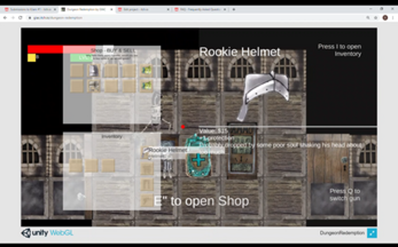Click the third empty inventory slot
398x247 pixels.
coord(108,165)
